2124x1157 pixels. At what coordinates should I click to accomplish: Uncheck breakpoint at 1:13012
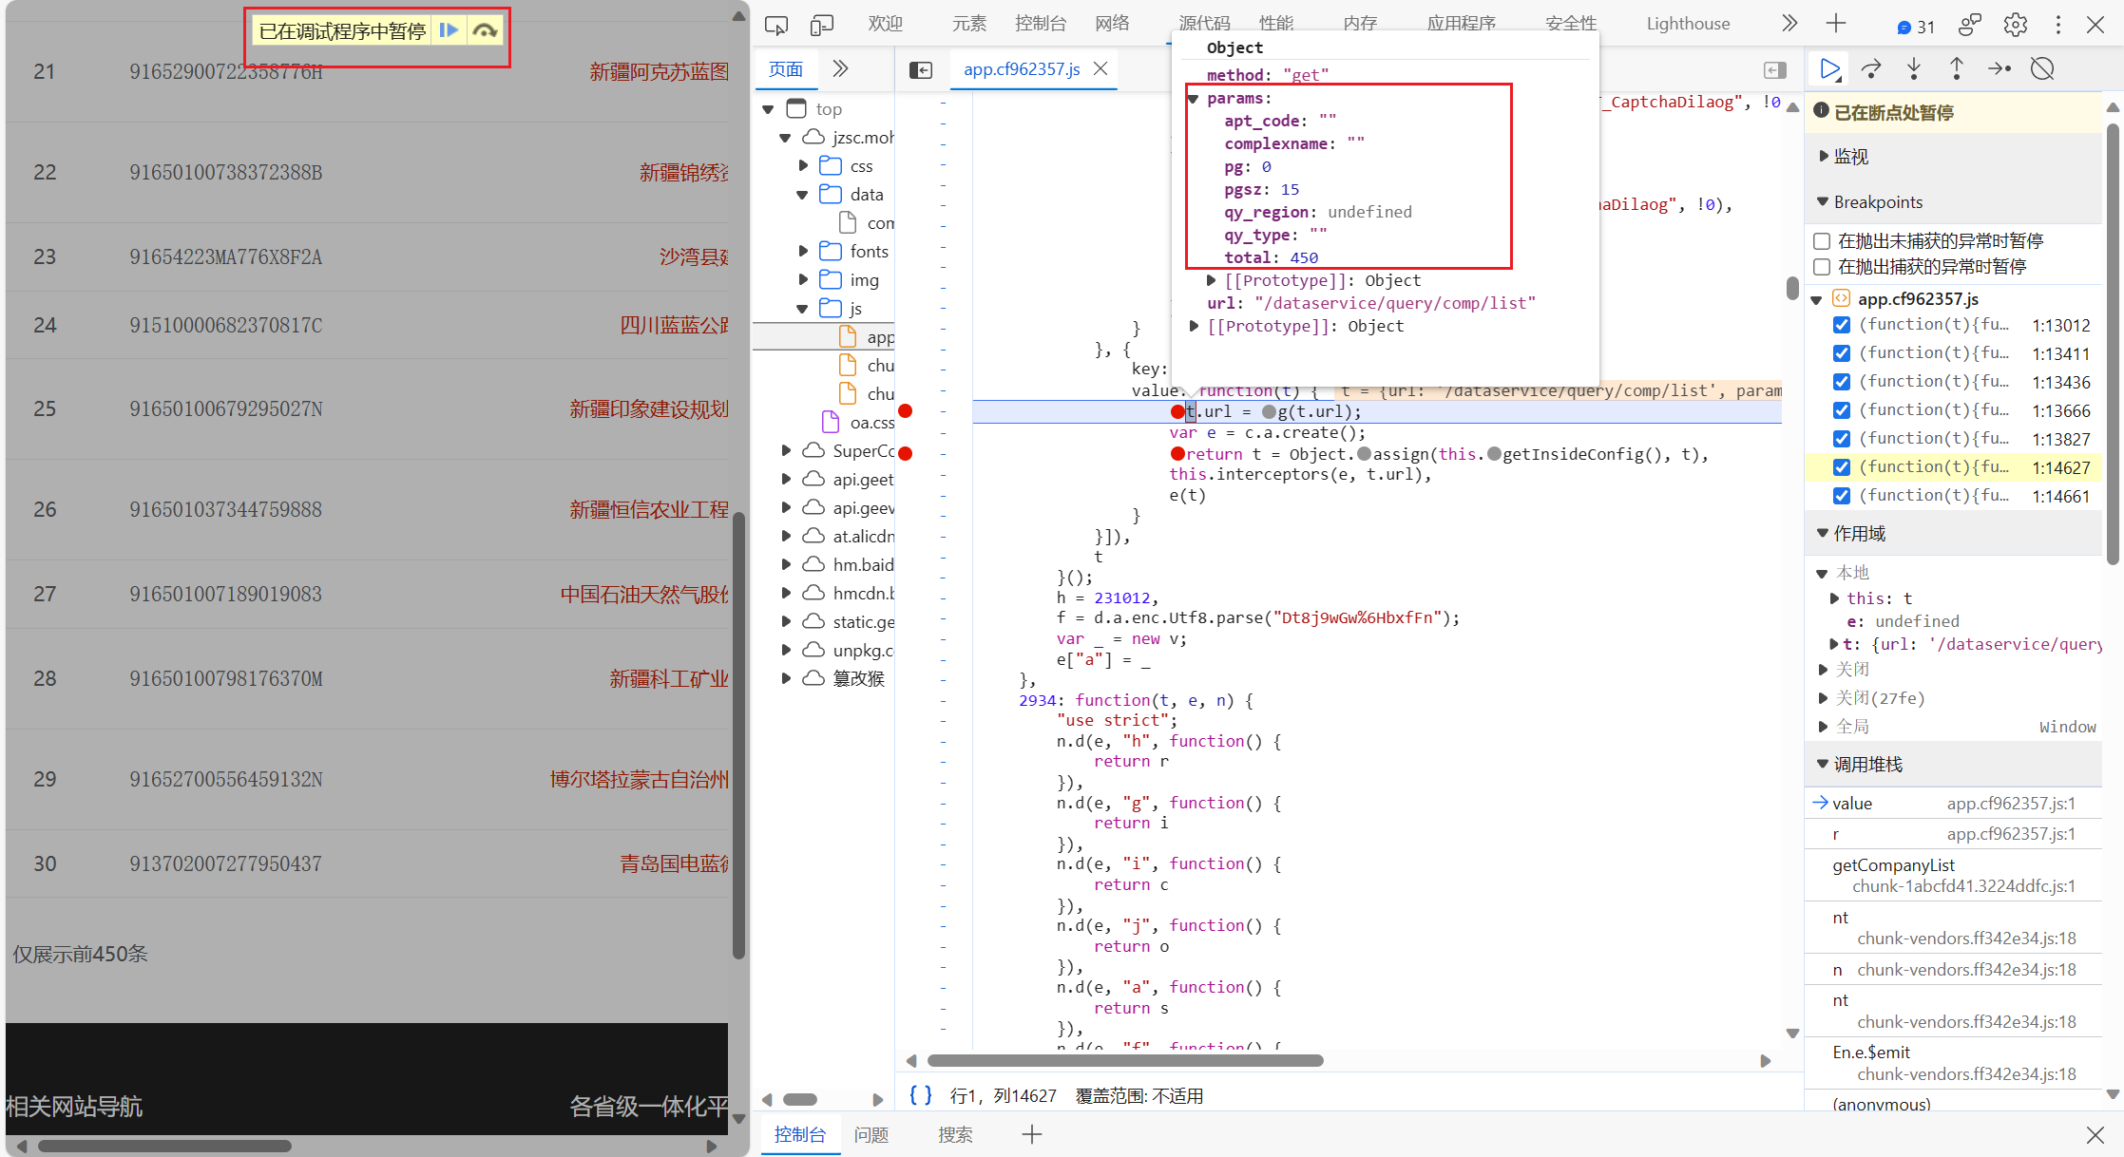coord(1842,325)
